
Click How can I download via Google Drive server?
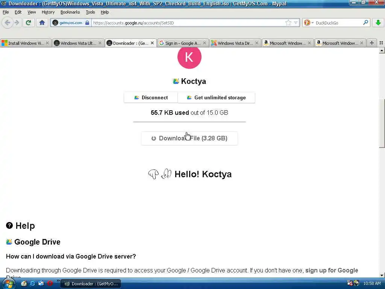point(71,256)
